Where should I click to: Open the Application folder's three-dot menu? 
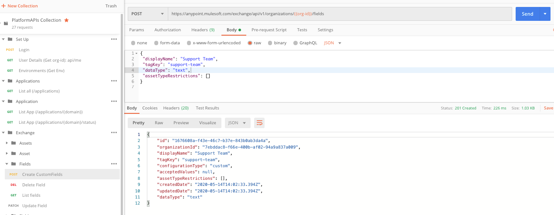tap(114, 101)
